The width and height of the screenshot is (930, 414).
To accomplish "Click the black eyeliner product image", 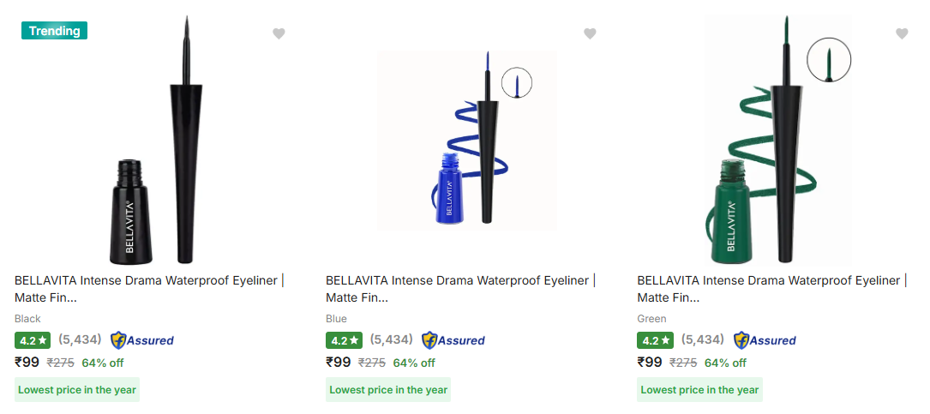I will [156, 141].
